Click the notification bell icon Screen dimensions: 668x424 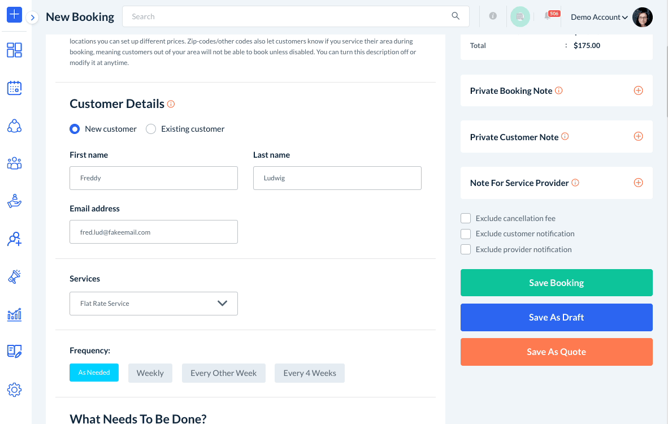click(x=548, y=16)
